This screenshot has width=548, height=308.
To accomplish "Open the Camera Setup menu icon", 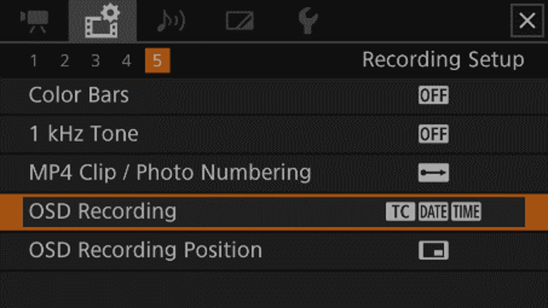I will click(34, 20).
